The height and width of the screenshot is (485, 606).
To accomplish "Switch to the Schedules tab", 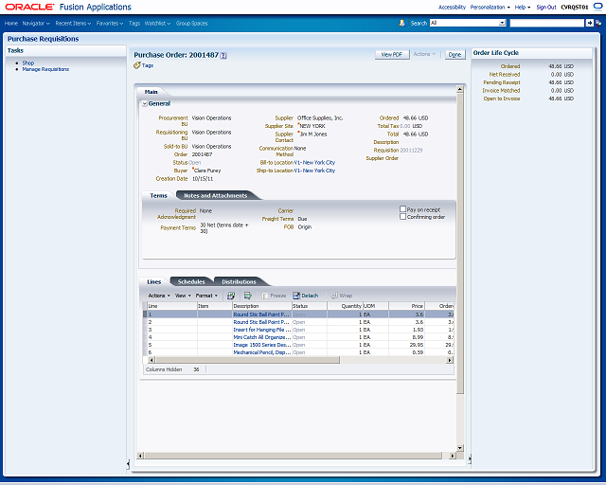I will [x=191, y=281].
